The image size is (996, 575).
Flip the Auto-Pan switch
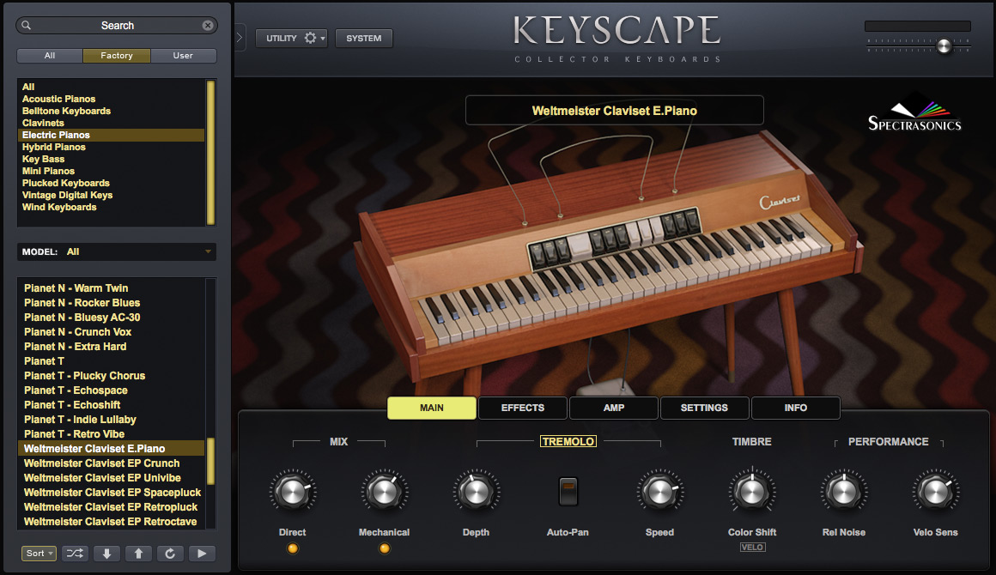pos(568,492)
